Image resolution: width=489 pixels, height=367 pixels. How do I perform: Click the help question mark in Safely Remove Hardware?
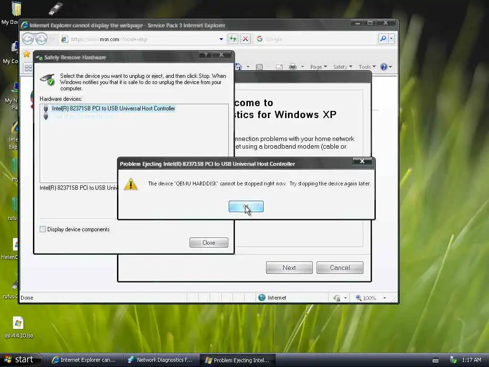pyautogui.click(x=205, y=54)
